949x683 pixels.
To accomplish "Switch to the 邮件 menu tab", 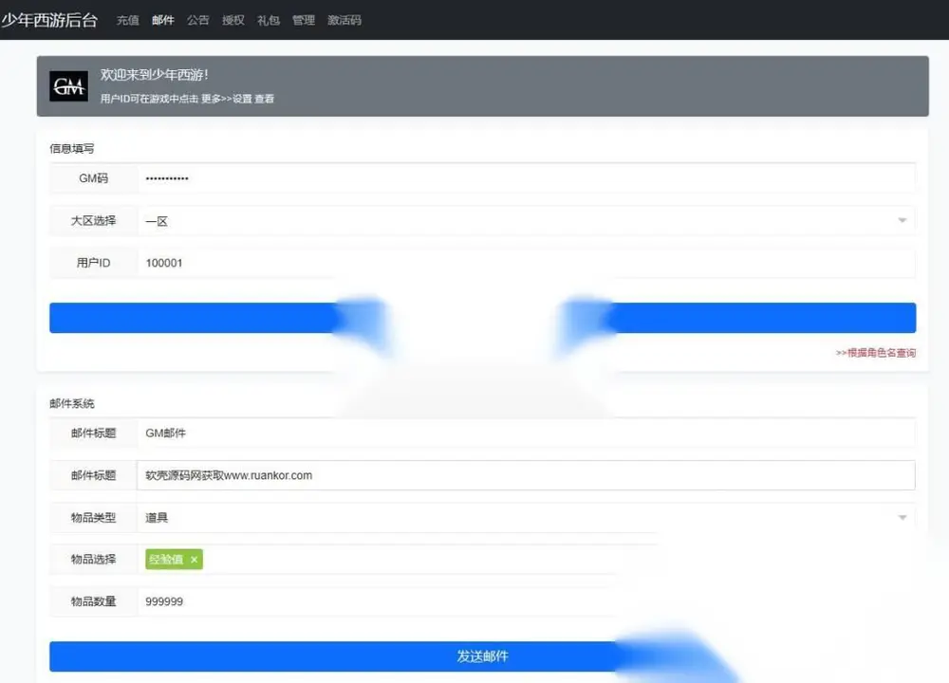I will point(163,20).
